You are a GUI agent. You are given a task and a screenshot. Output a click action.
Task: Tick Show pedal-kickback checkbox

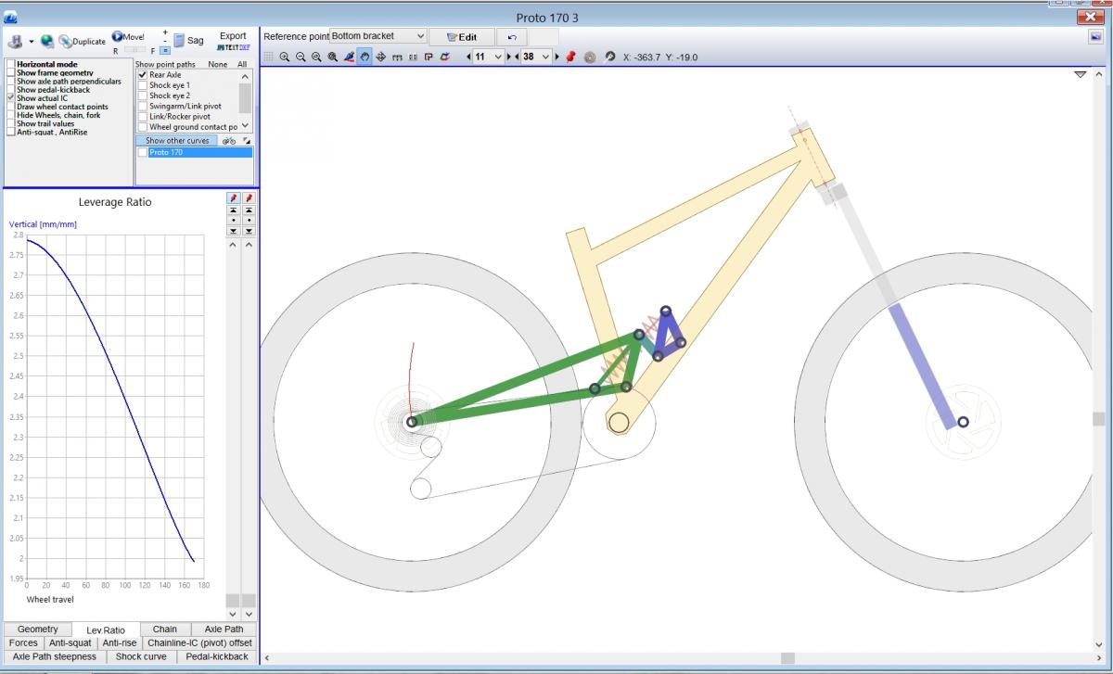pyautogui.click(x=11, y=90)
